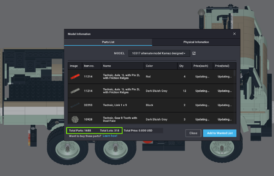The image size is (274, 176).
Task: Open the MODEL selection dropdown
Action: click(x=159, y=53)
